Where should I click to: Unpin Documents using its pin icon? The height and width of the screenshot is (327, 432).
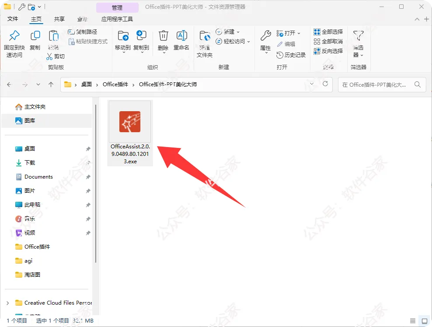88,177
